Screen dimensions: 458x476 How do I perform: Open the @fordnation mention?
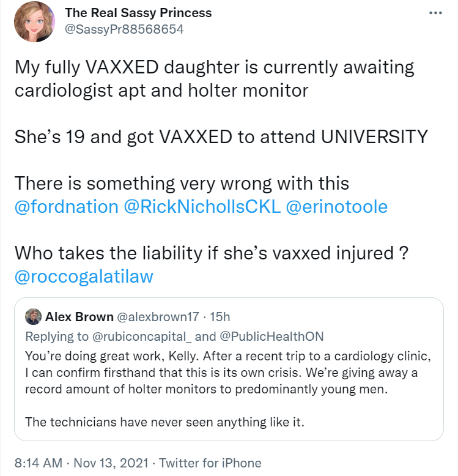point(66,206)
